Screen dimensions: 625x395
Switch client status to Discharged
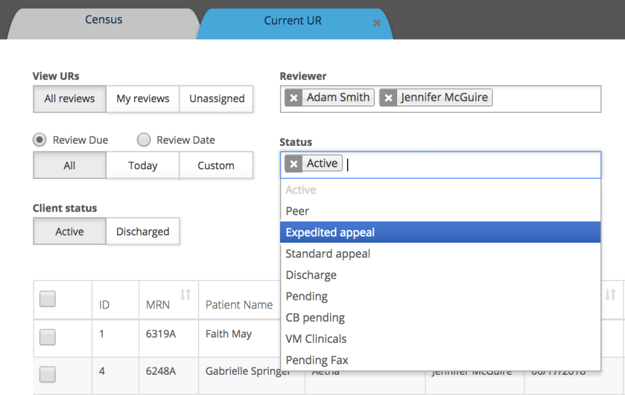143,232
